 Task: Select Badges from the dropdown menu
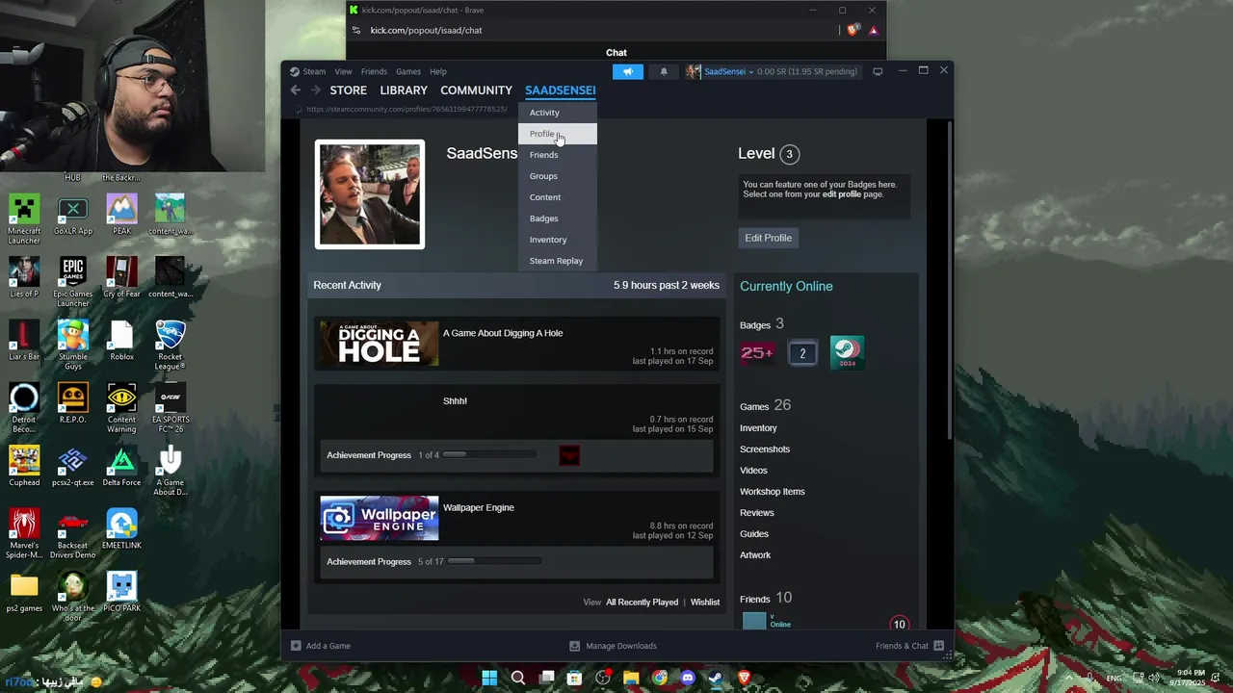[558, 218]
